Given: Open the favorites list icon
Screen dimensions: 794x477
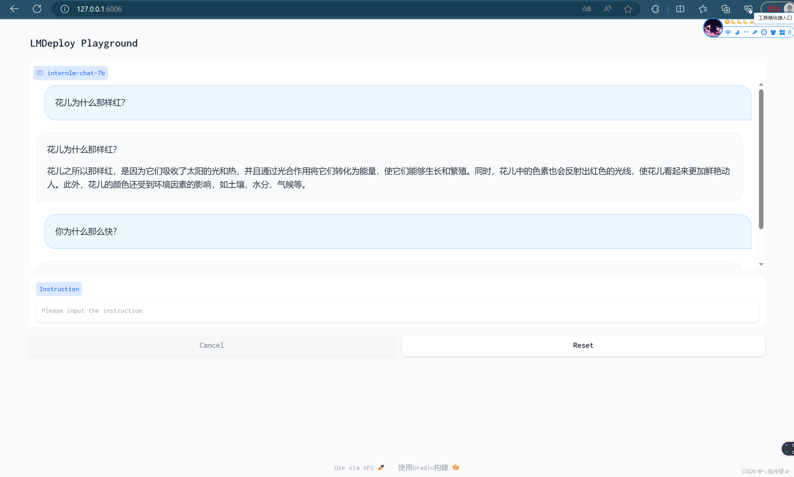Looking at the screenshot, I should tap(703, 9).
